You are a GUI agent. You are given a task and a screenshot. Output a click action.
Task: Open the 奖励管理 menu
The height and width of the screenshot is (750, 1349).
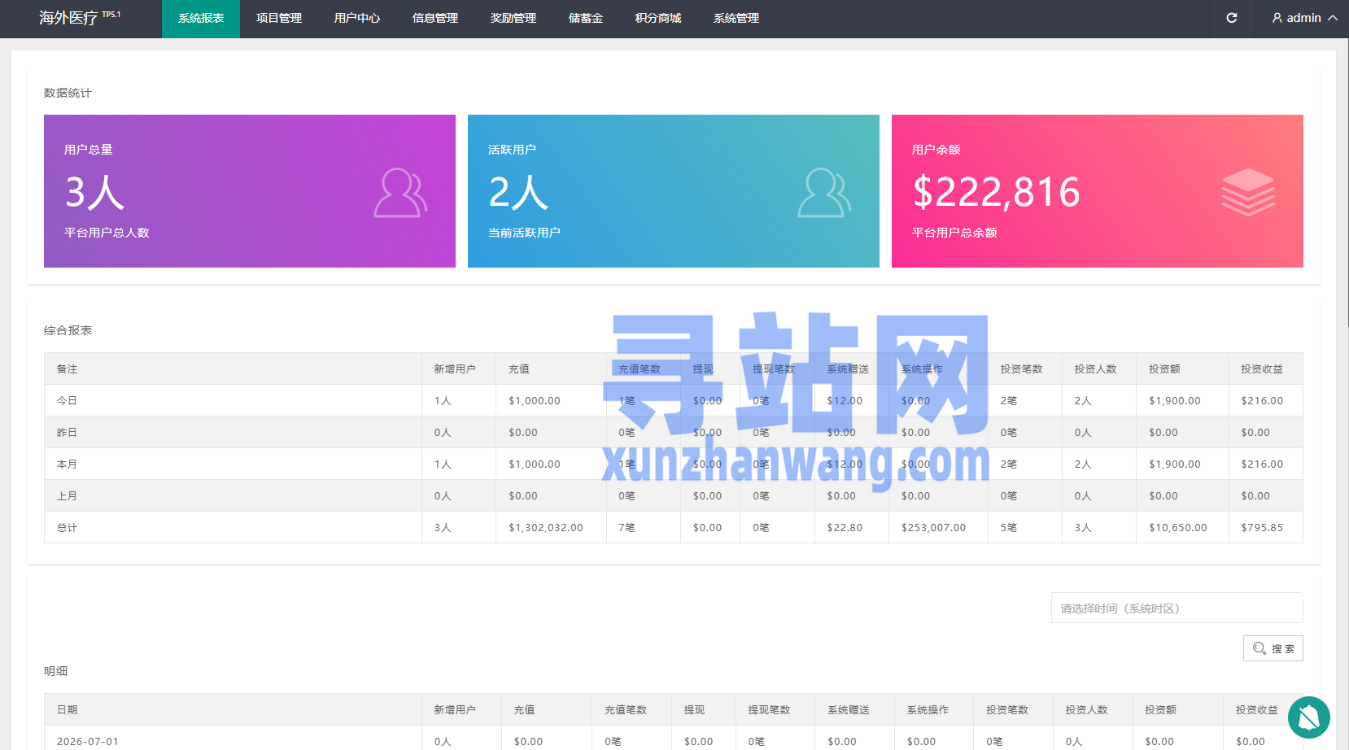click(513, 19)
